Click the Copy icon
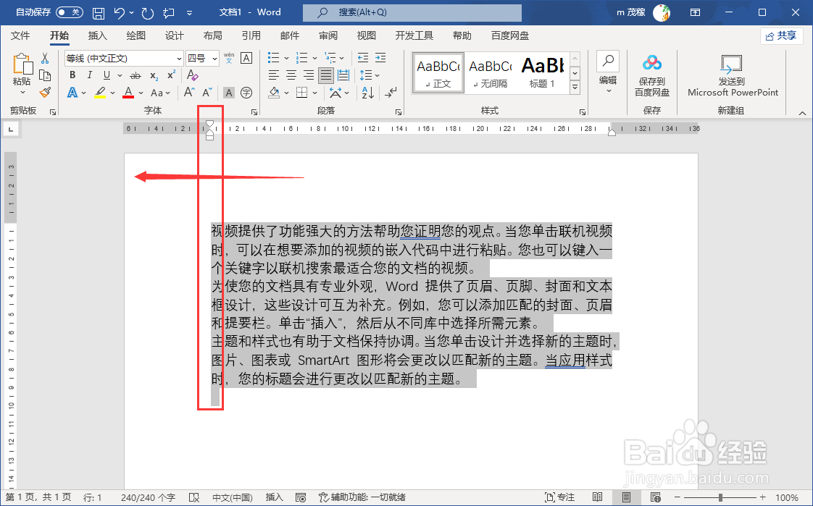 45,75
